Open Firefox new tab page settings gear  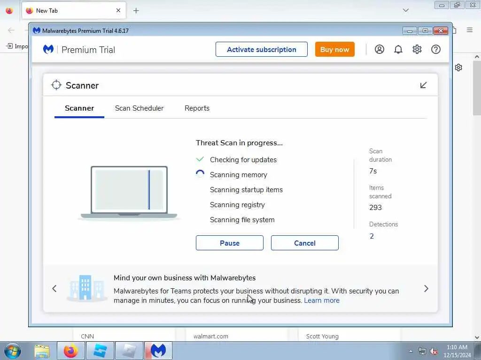coord(458,67)
